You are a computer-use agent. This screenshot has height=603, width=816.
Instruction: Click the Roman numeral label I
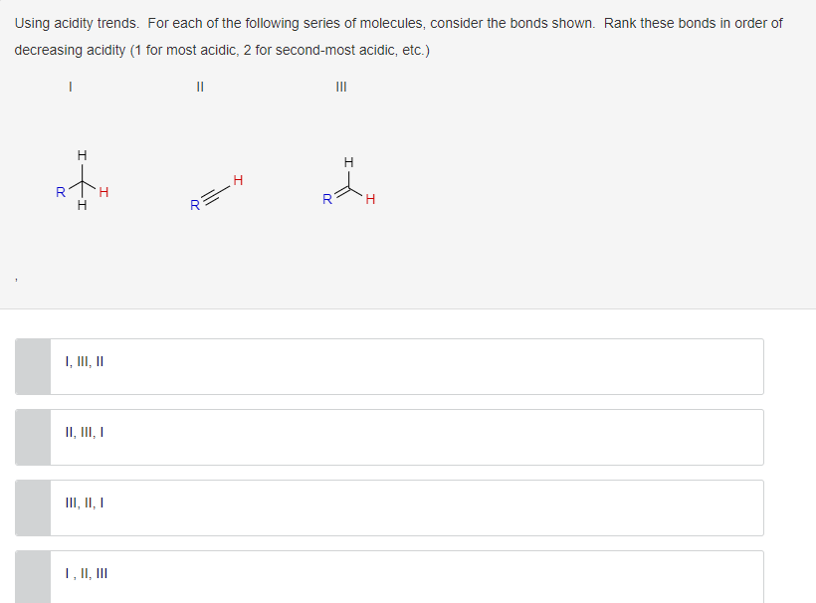(x=69, y=88)
